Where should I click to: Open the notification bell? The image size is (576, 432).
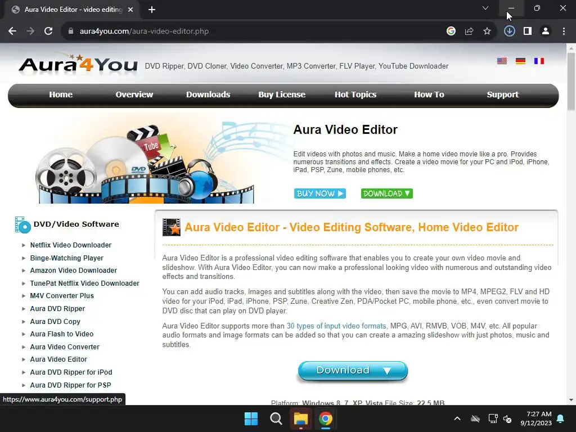[561, 418]
